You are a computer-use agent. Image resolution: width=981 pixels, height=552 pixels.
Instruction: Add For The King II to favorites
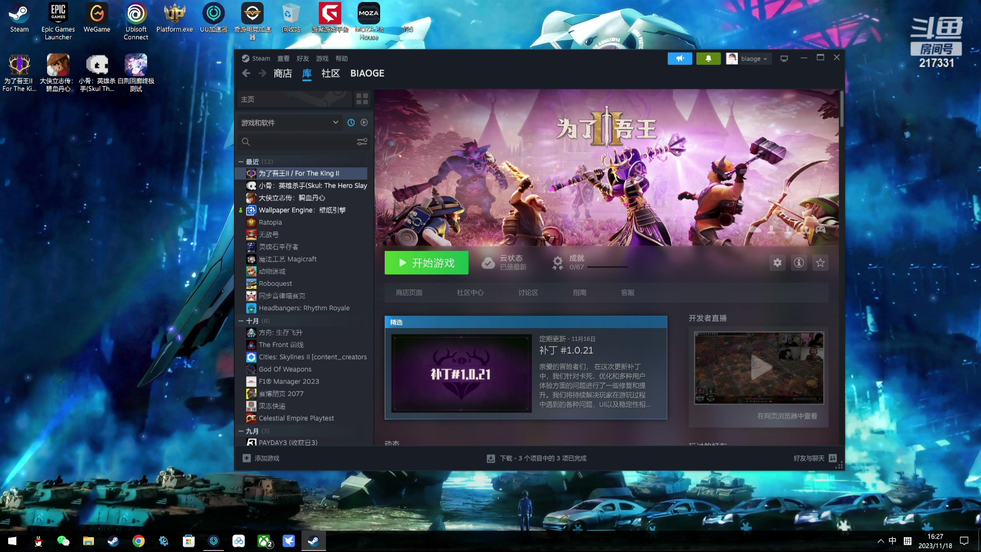click(x=820, y=263)
